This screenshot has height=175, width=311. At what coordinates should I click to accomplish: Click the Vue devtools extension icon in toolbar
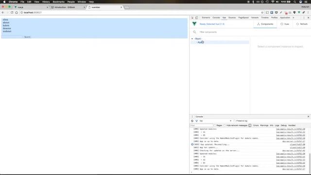(299, 13)
